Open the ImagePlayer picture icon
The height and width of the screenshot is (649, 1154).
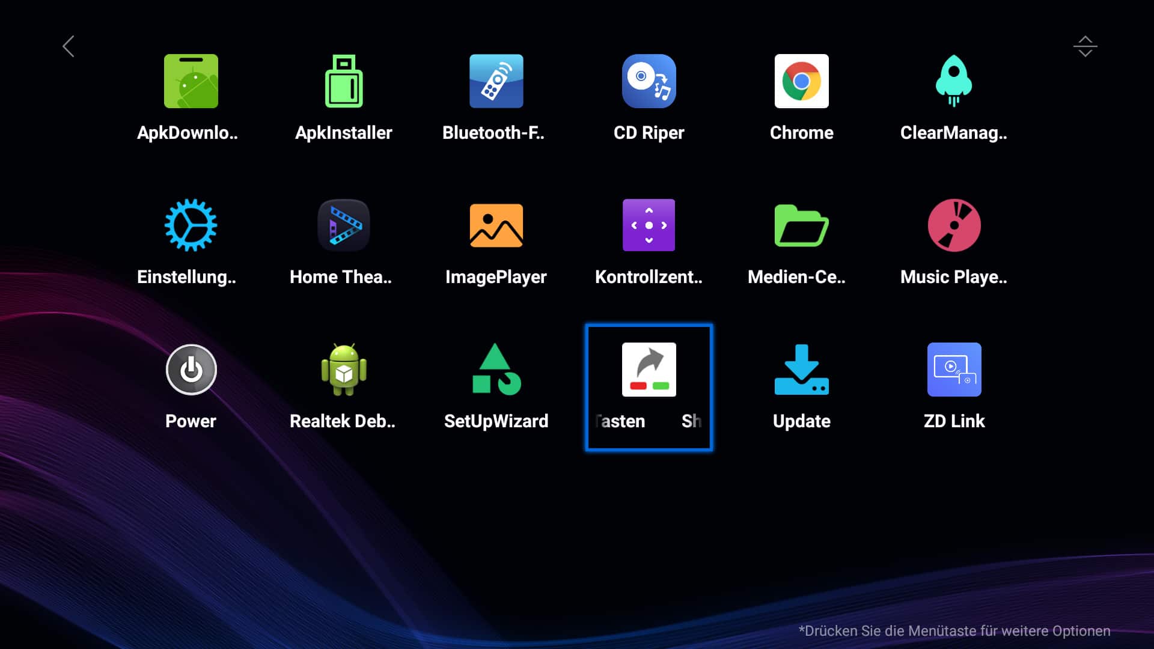(x=496, y=225)
